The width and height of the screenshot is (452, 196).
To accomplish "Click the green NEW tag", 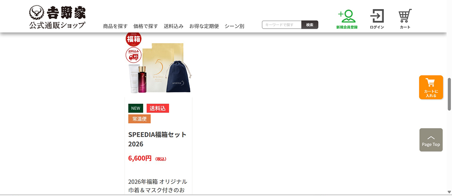I will click(136, 108).
